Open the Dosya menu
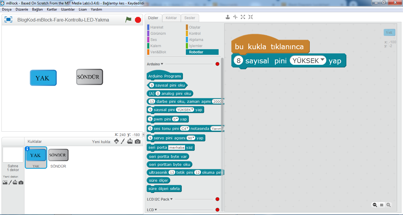 (7, 9)
